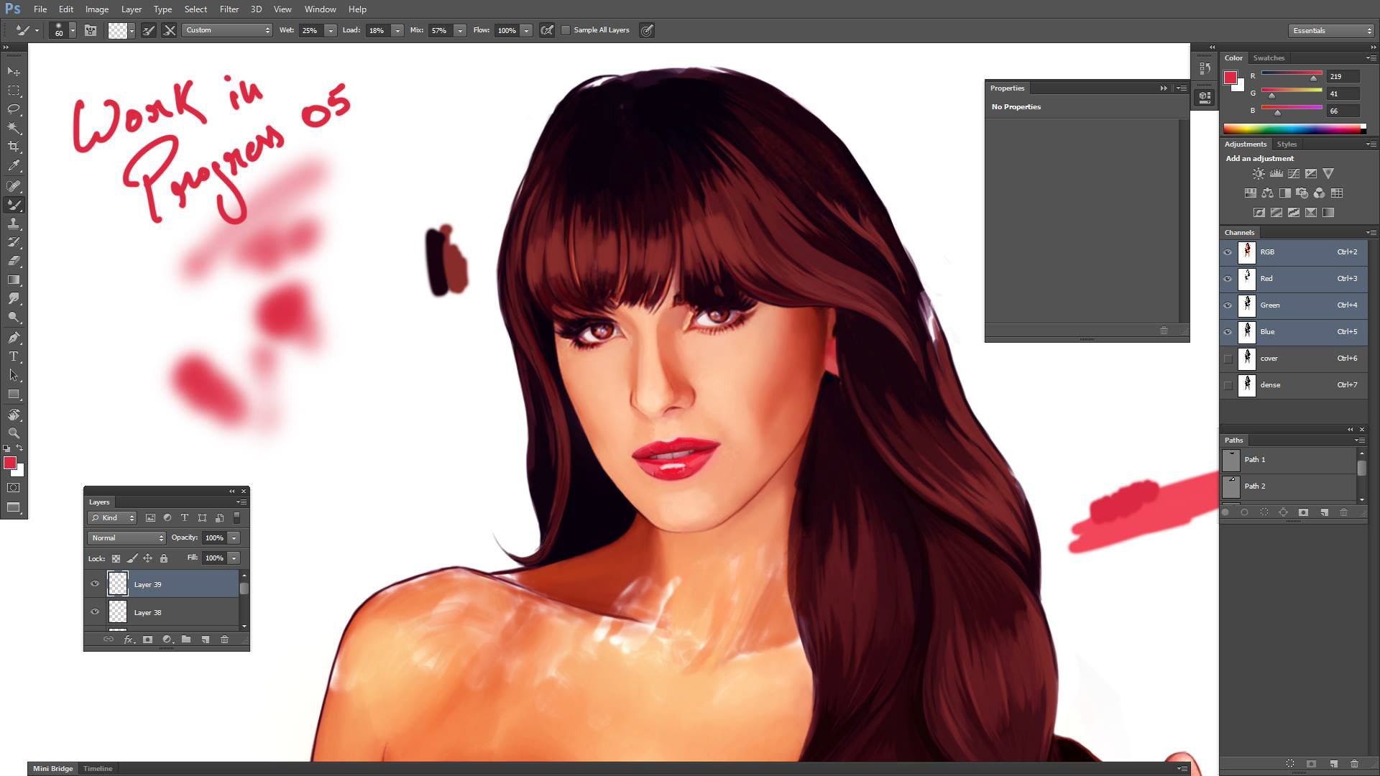
Task: Toggle RGB channel visibility
Action: pyautogui.click(x=1228, y=252)
